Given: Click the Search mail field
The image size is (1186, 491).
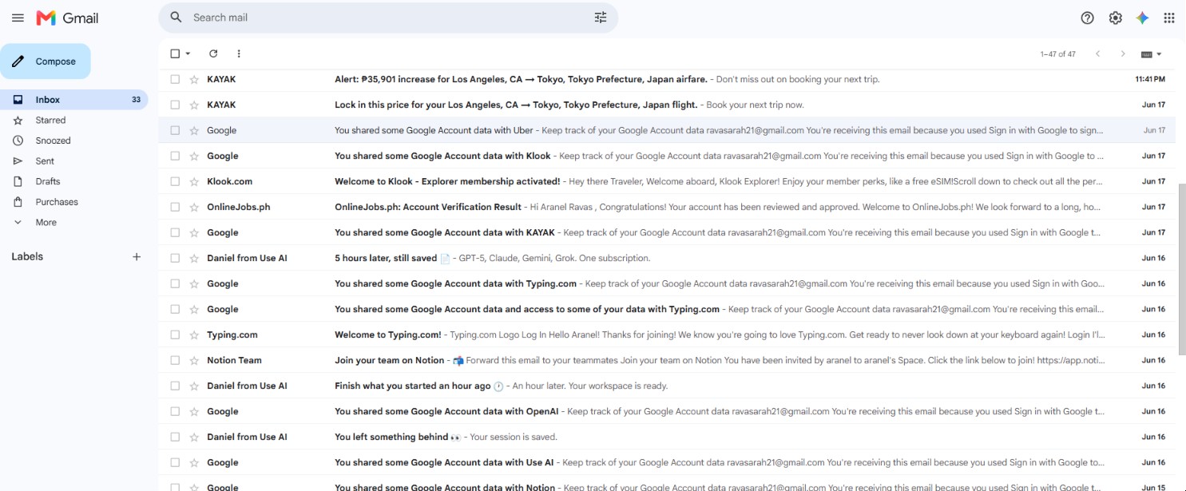Looking at the screenshot, I should pos(388,18).
